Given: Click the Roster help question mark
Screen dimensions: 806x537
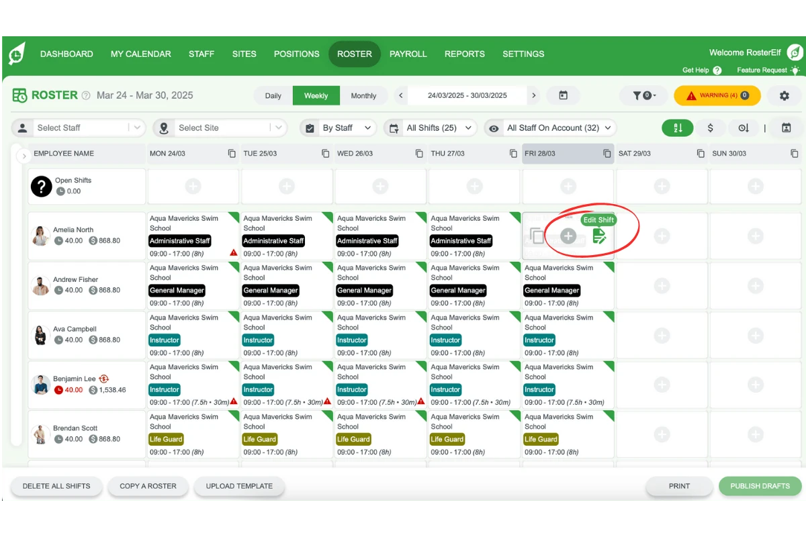Looking at the screenshot, I should (x=86, y=96).
